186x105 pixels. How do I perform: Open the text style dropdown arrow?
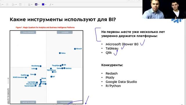tap(53, 5)
